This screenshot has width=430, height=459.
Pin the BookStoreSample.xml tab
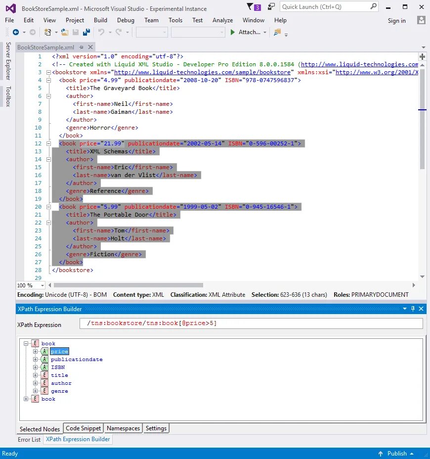point(82,47)
